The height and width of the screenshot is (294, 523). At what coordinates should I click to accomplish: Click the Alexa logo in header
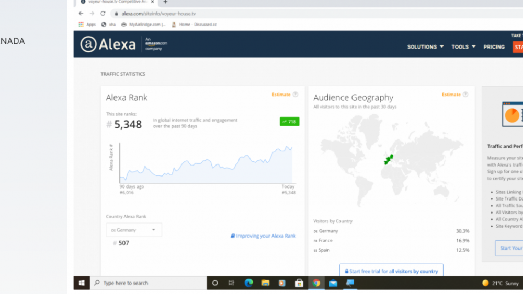point(108,44)
